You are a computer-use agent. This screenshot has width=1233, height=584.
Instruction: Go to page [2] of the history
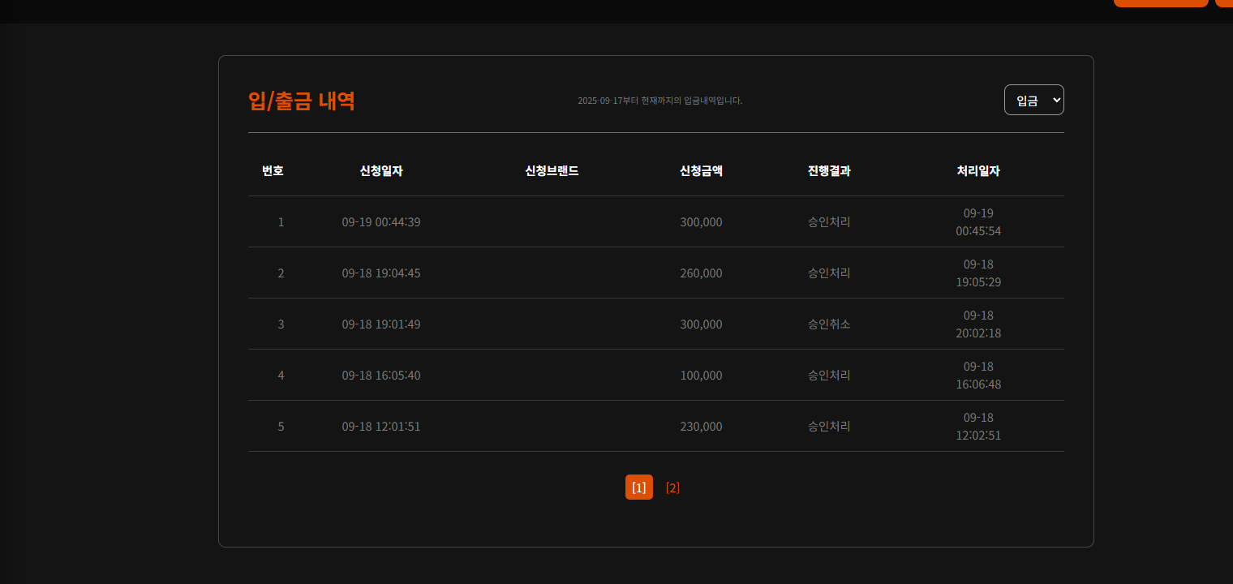(672, 487)
